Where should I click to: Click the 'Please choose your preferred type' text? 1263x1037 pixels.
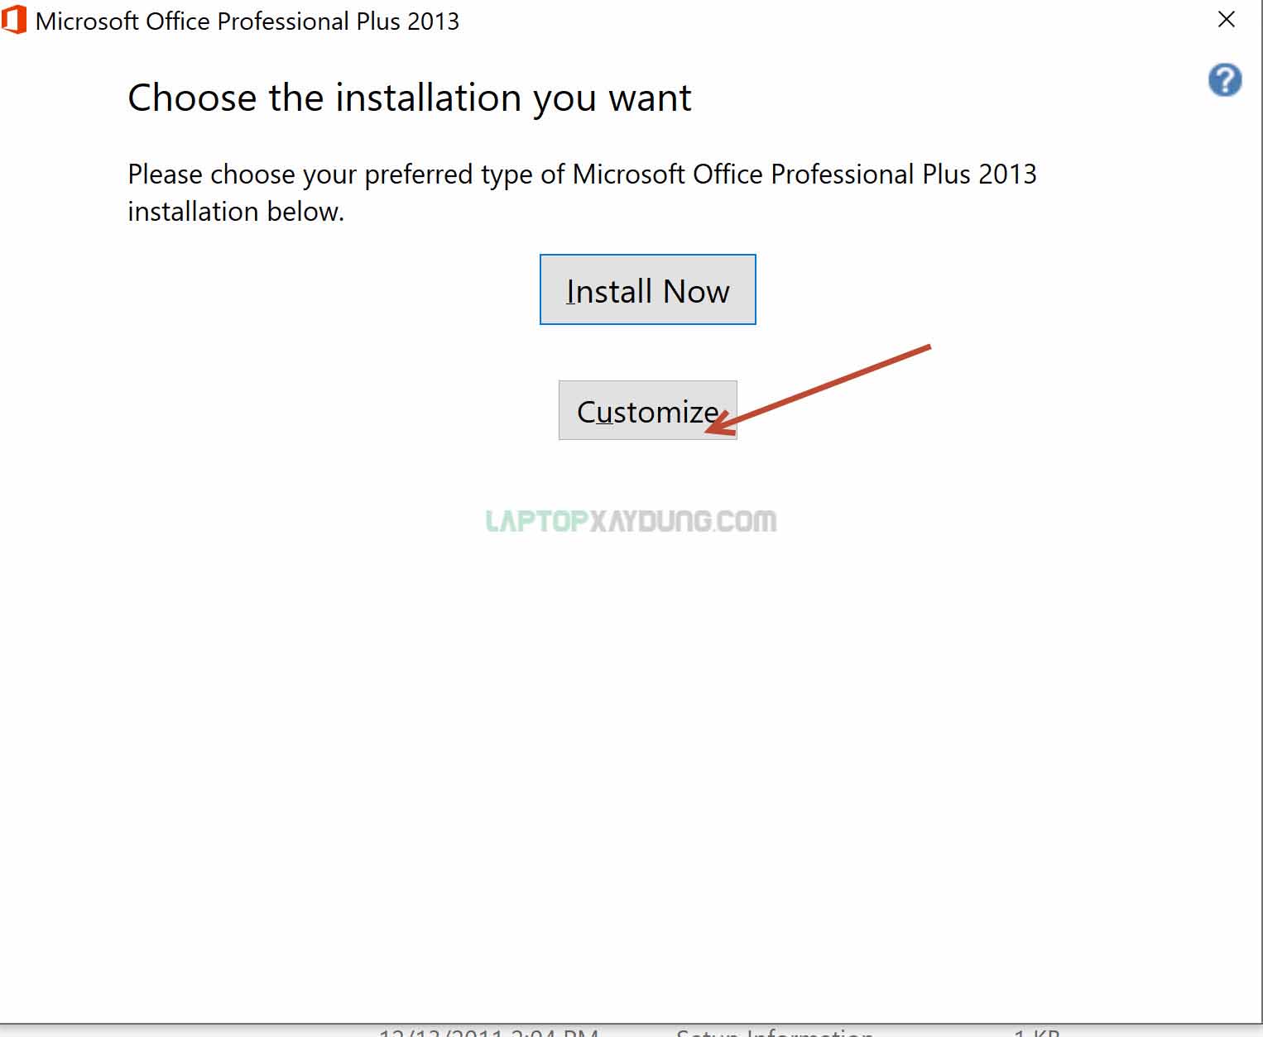(582, 193)
